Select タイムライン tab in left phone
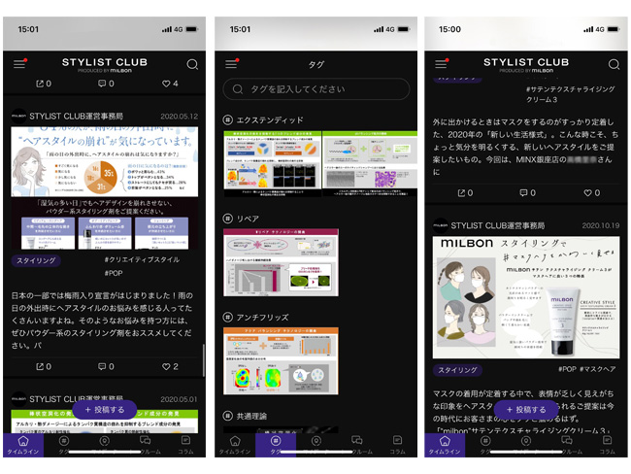 point(23,445)
